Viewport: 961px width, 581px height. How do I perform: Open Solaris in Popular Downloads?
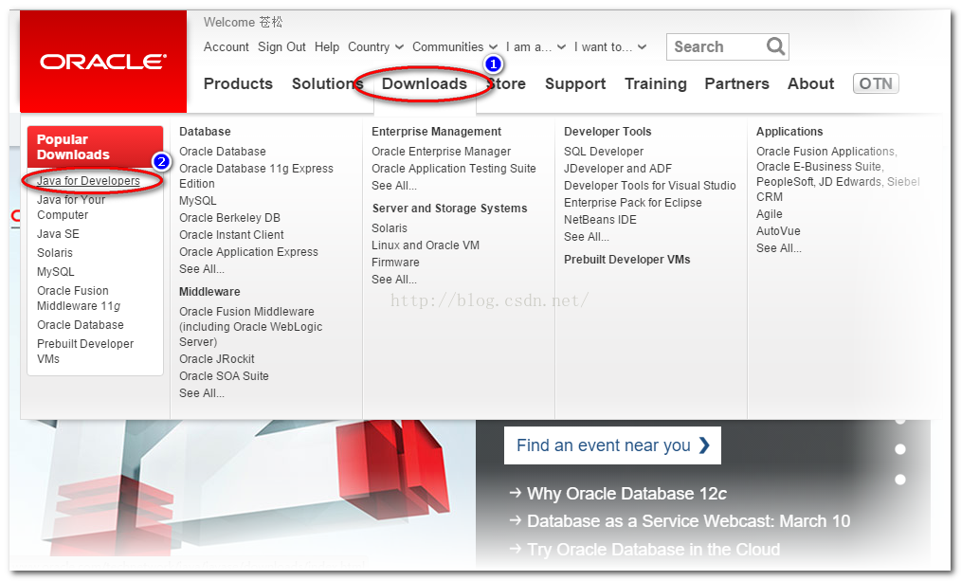55,252
